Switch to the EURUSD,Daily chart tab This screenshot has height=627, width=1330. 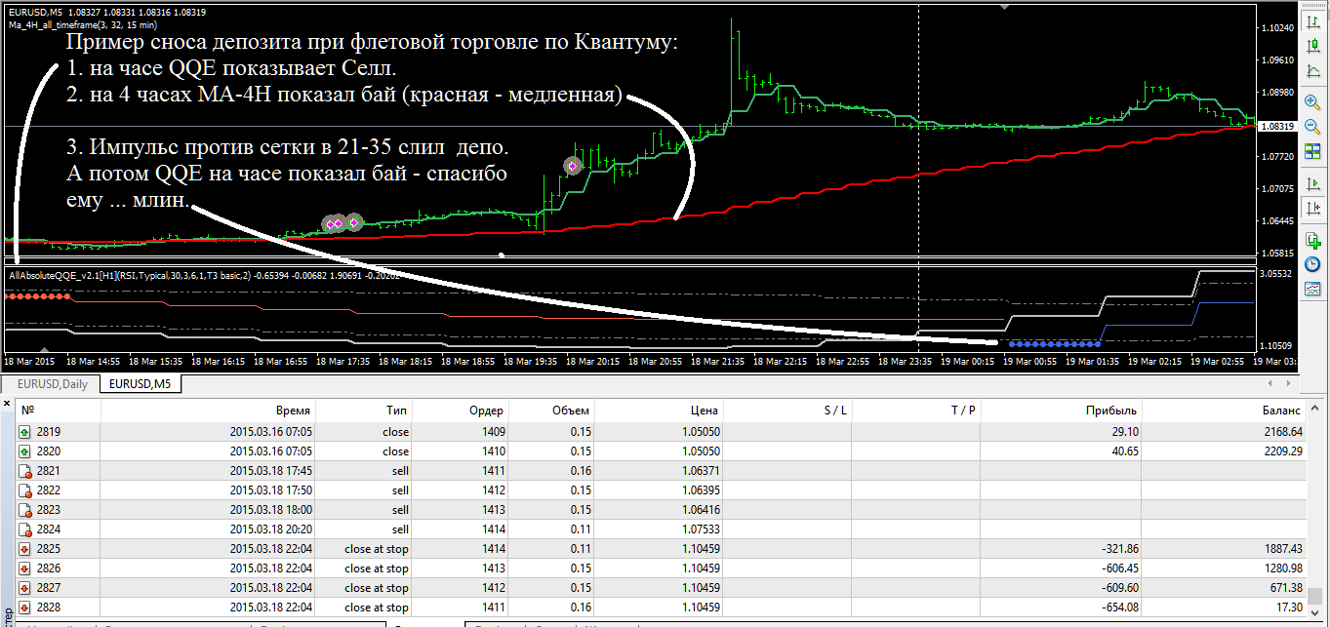click(52, 384)
